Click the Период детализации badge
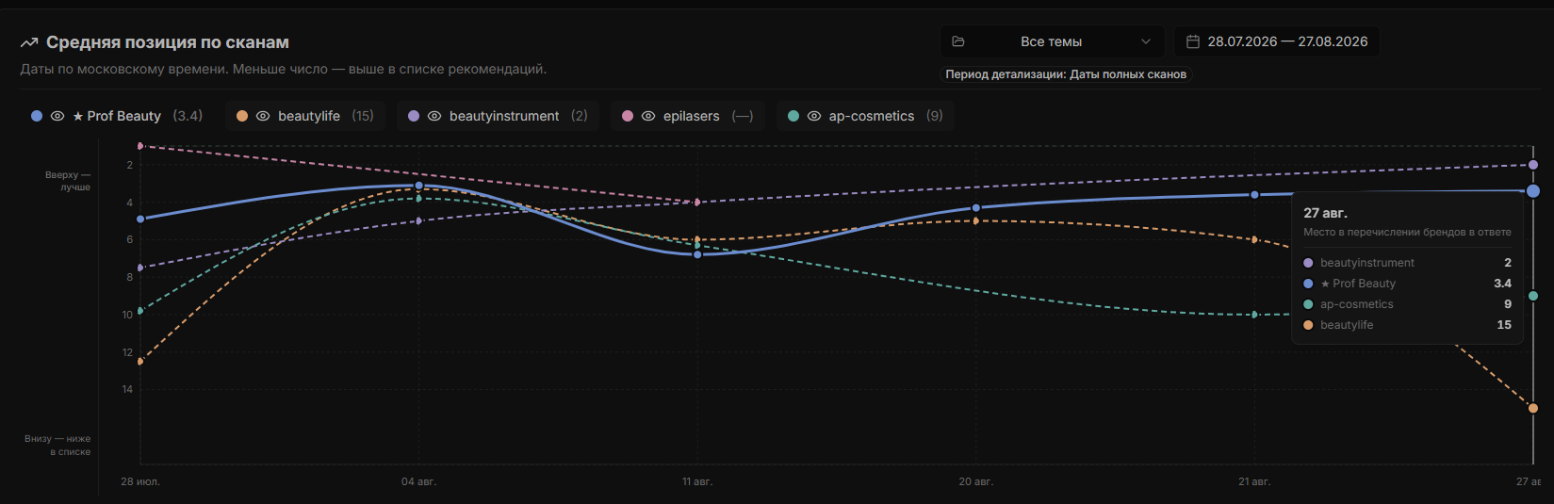 1066,74
